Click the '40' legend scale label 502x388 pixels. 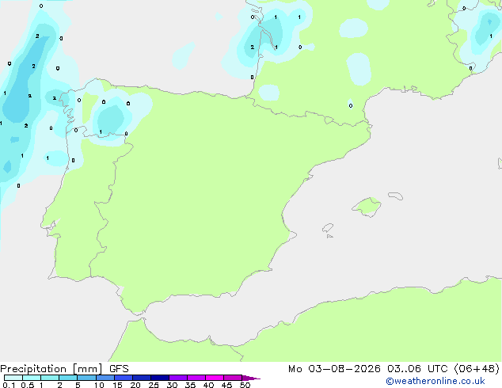tap(208, 385)
